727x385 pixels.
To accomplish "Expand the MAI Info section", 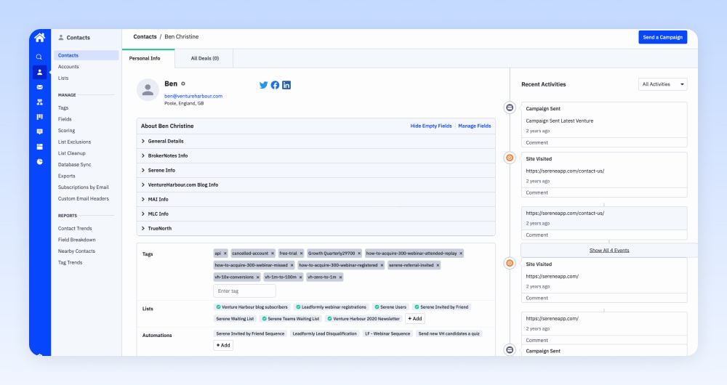I will 316,199.
